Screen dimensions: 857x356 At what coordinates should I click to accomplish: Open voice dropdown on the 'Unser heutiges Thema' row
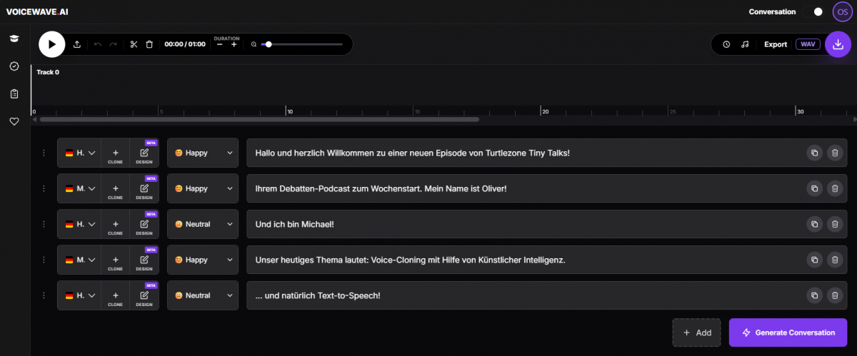[79, 260]
